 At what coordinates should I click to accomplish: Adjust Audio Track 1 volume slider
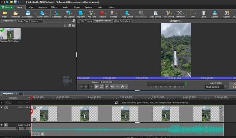[x=9, y=128]
